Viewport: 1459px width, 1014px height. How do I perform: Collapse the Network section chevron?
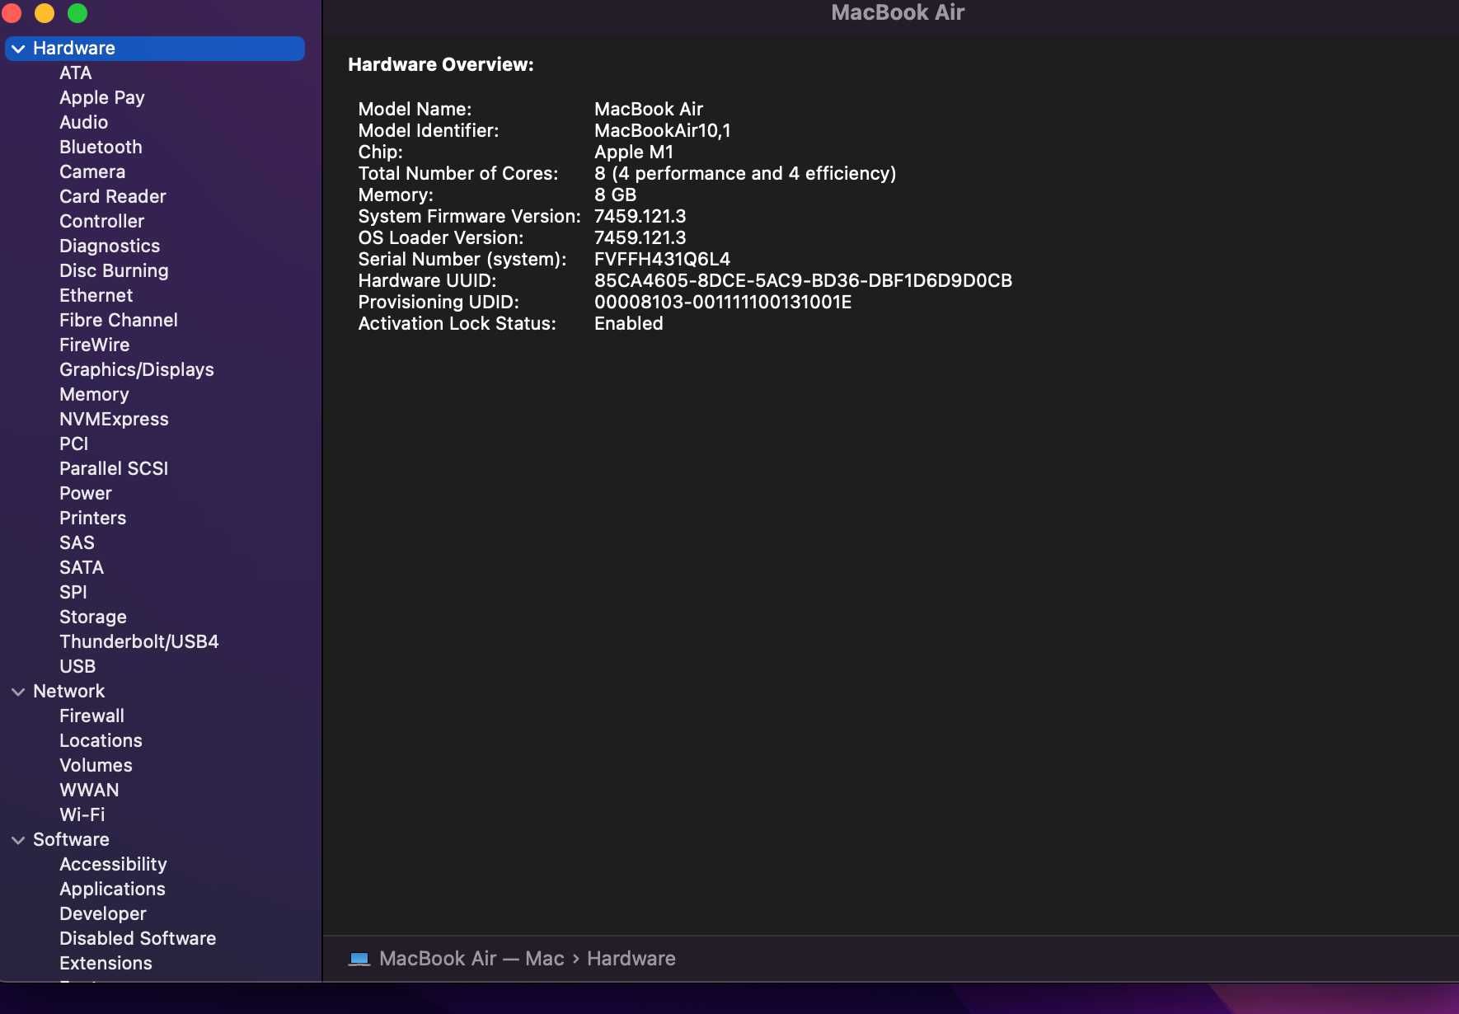point(18,692)
